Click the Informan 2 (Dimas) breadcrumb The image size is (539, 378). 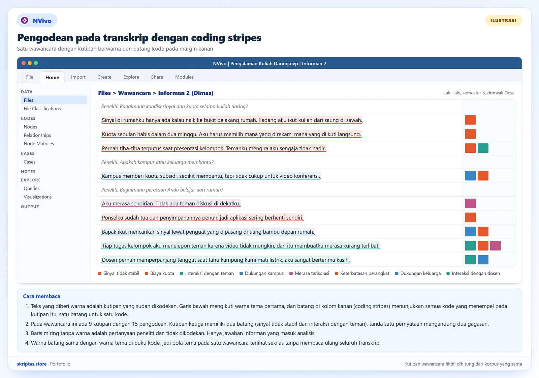(186, 93)
